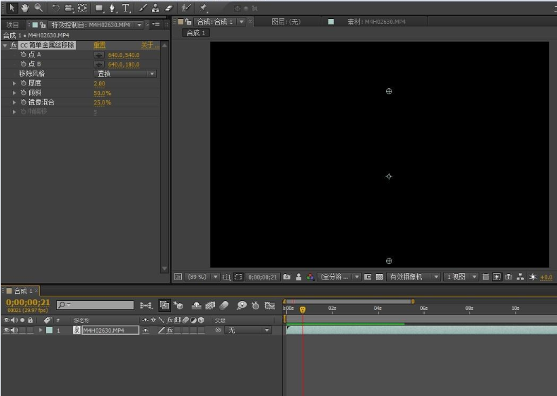Screen dimensions: 557x396
Task: Switch to the 素材: M4H02630.MP4 footage tab
Action: tap(376, 22)
